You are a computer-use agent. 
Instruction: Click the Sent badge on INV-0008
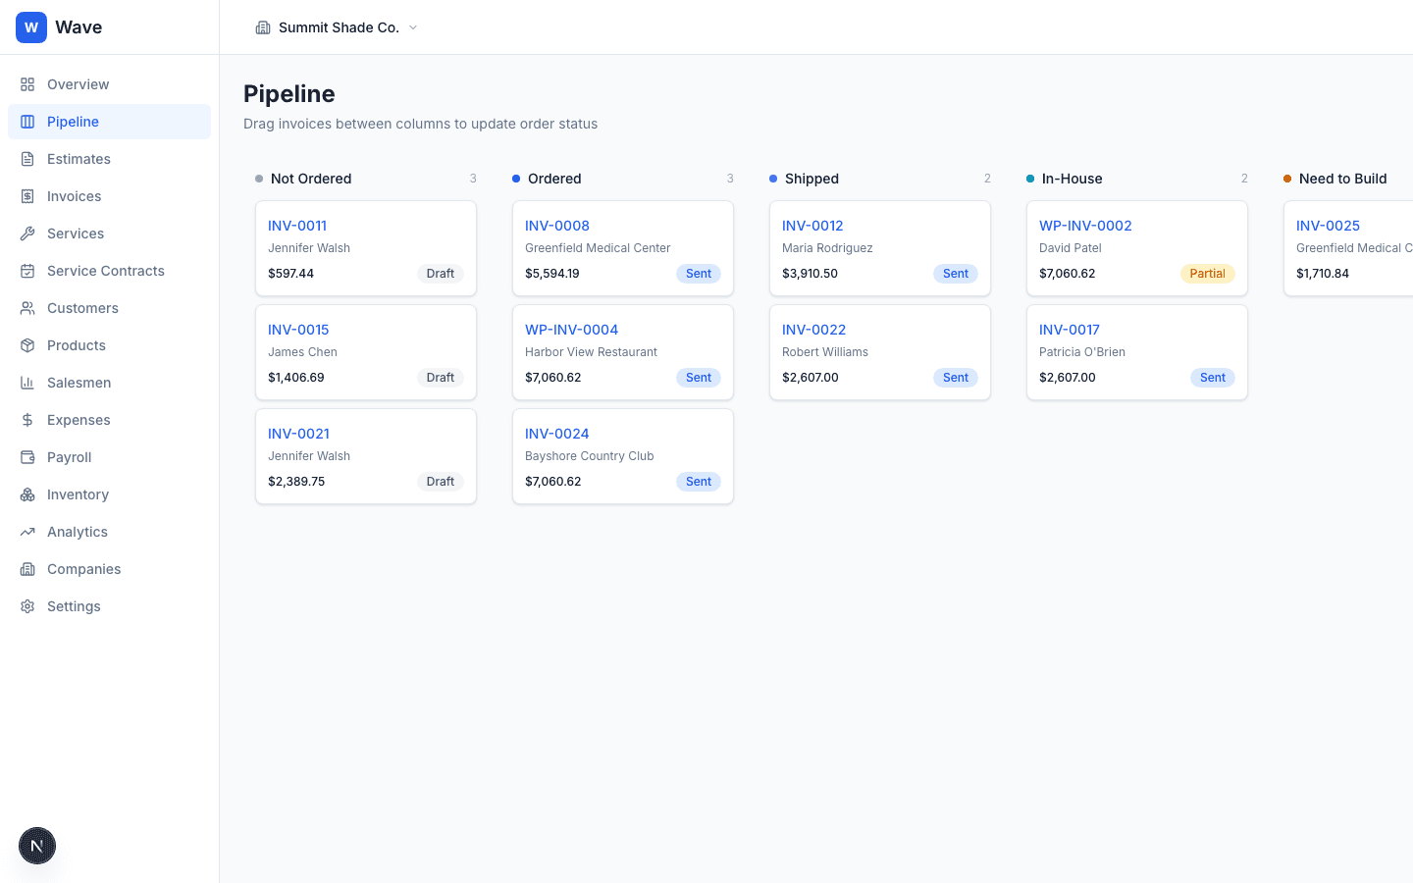(x=699, y=274)
